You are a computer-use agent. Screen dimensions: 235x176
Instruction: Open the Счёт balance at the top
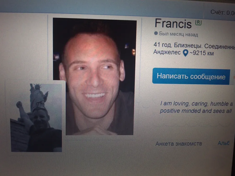pyautogui.click(x=223, y=13)
